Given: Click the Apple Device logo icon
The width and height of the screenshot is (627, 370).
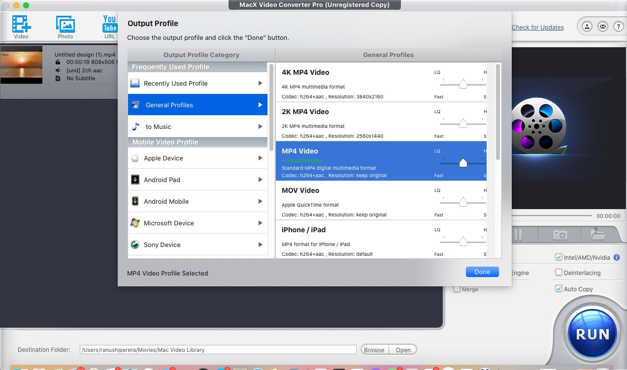Looking at the screenshot, I should [x=135, y=158].
